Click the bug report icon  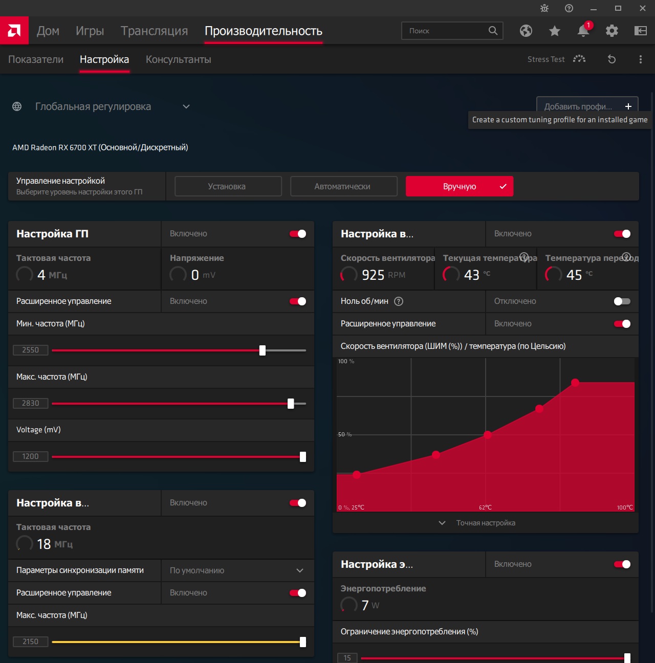[x=544, y=8]
